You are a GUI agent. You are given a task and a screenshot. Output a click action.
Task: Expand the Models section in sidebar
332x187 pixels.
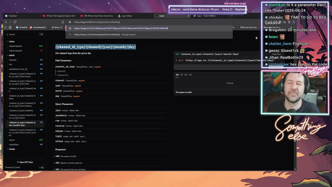pos(7,149)
